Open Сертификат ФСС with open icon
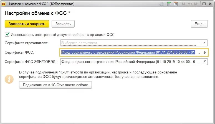 [x=205, y=52]
